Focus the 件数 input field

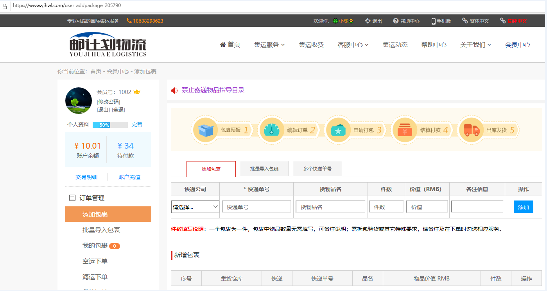point(386,207)
